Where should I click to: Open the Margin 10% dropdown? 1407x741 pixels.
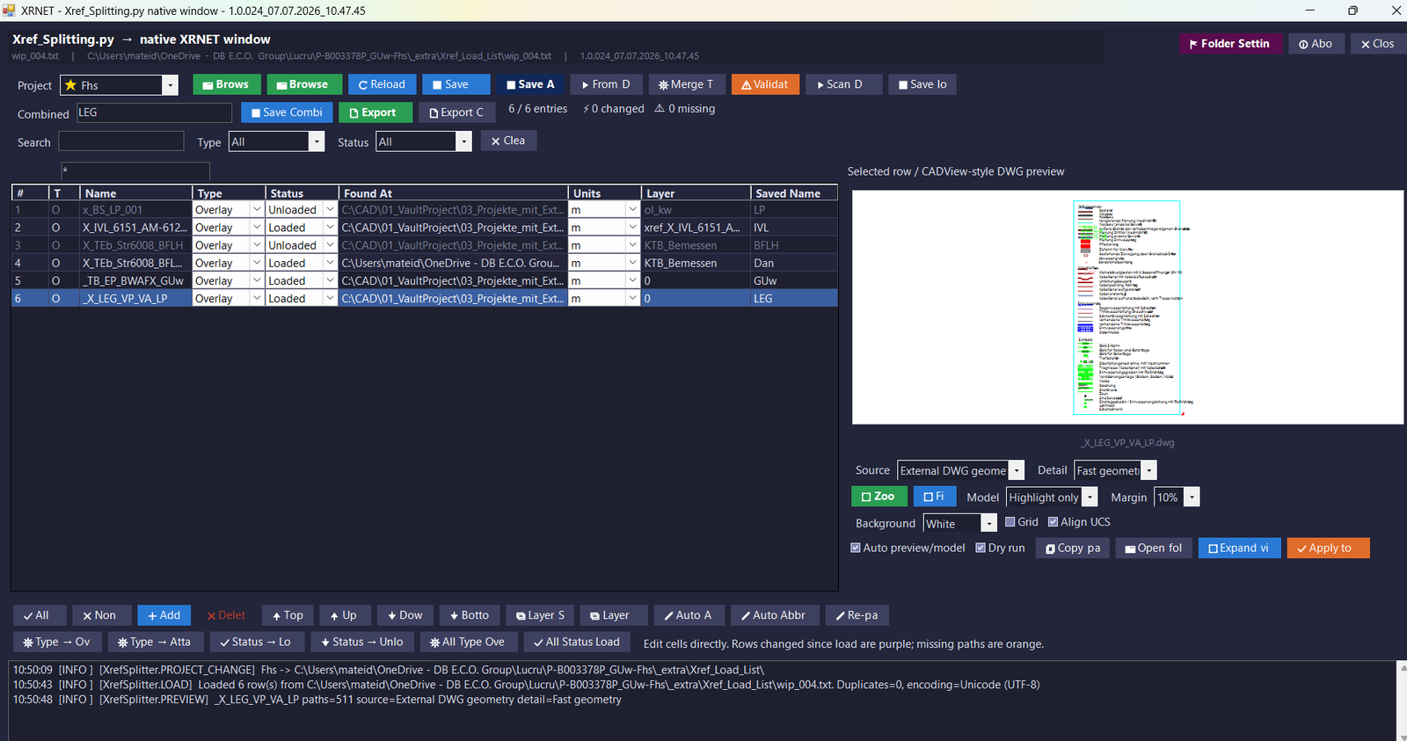click(x=1192, y=498)
